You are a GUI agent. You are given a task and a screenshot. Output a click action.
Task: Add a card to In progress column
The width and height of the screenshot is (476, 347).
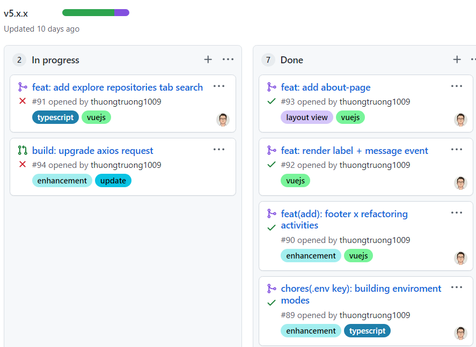coord(208,60)
